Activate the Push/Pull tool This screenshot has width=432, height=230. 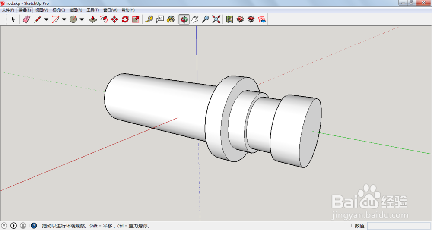(x=93, y=19)
